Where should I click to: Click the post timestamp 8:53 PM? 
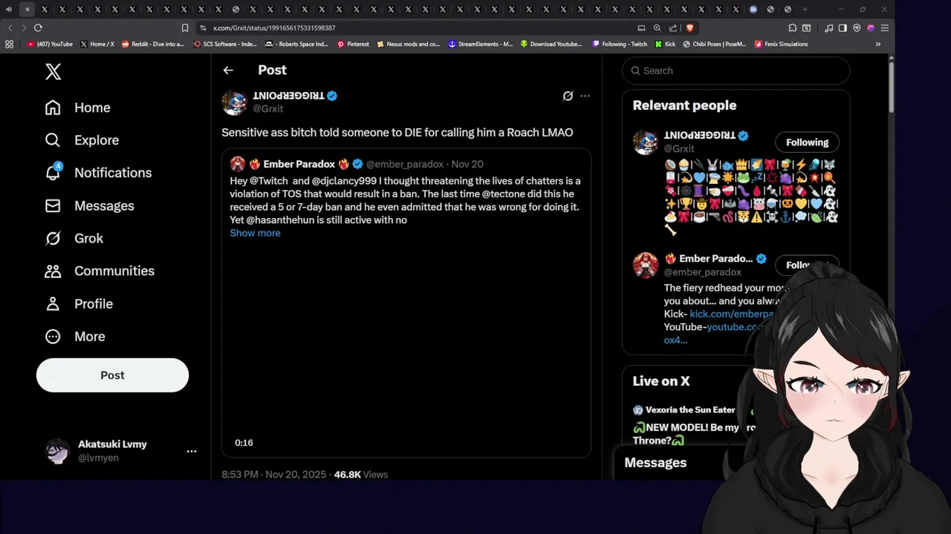[273, 475]
